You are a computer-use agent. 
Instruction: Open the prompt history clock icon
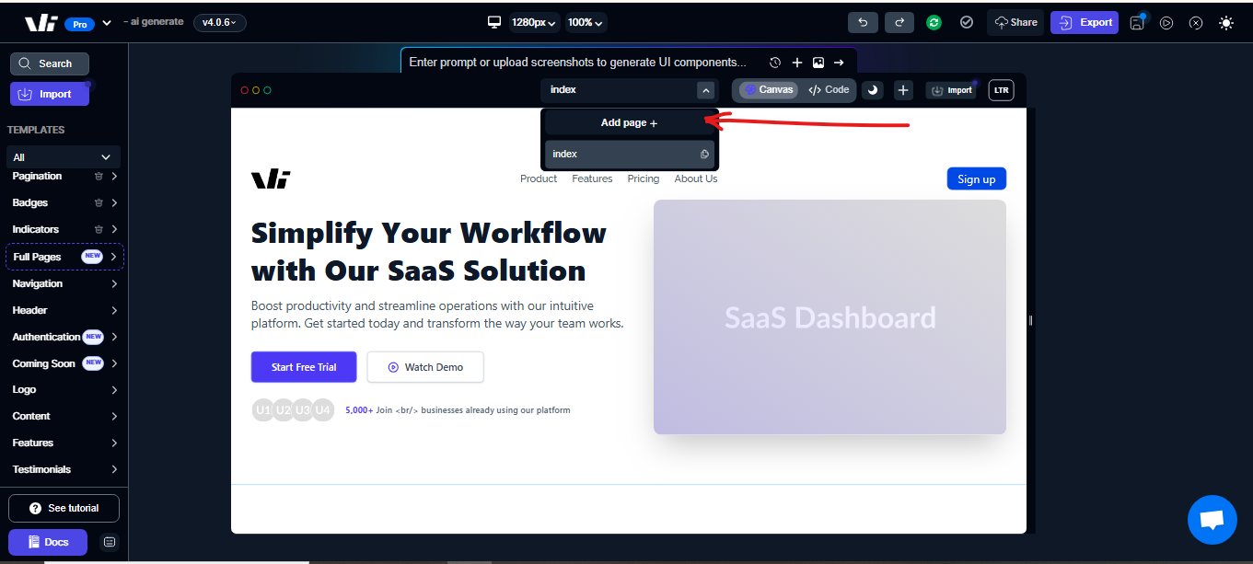[775, 63]
